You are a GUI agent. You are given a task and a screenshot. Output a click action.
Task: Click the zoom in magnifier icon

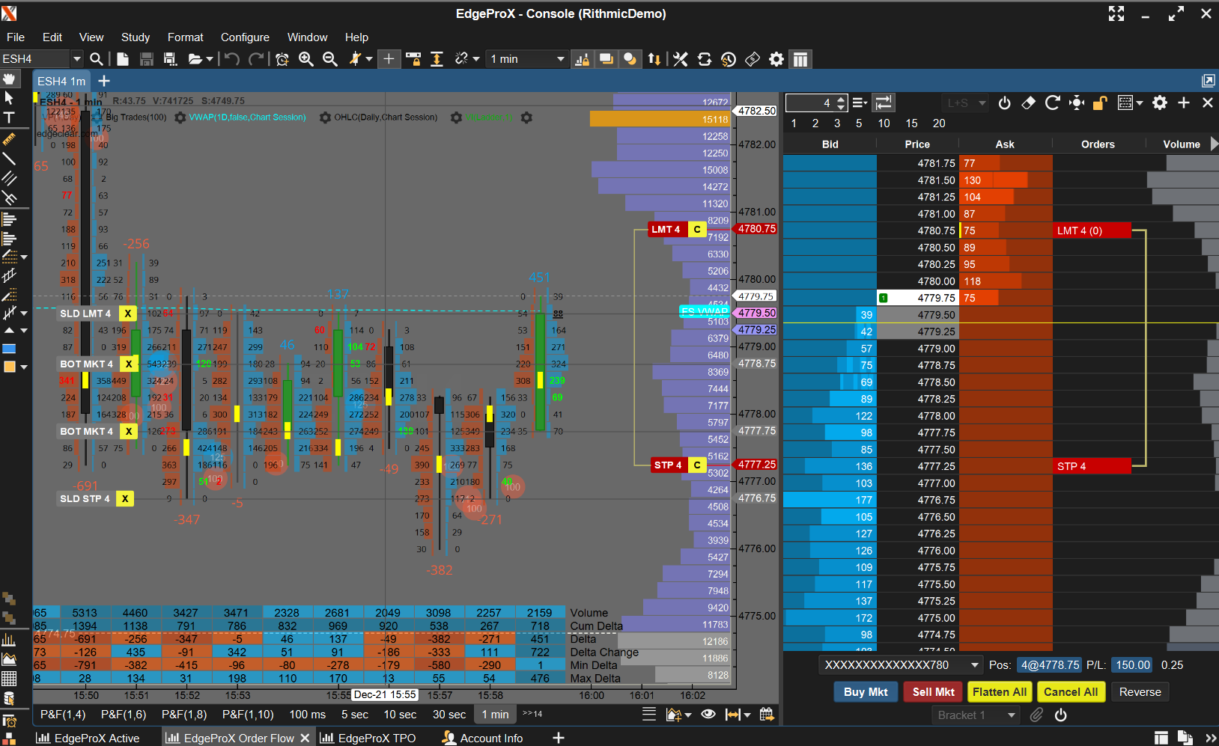click(305, 59)
